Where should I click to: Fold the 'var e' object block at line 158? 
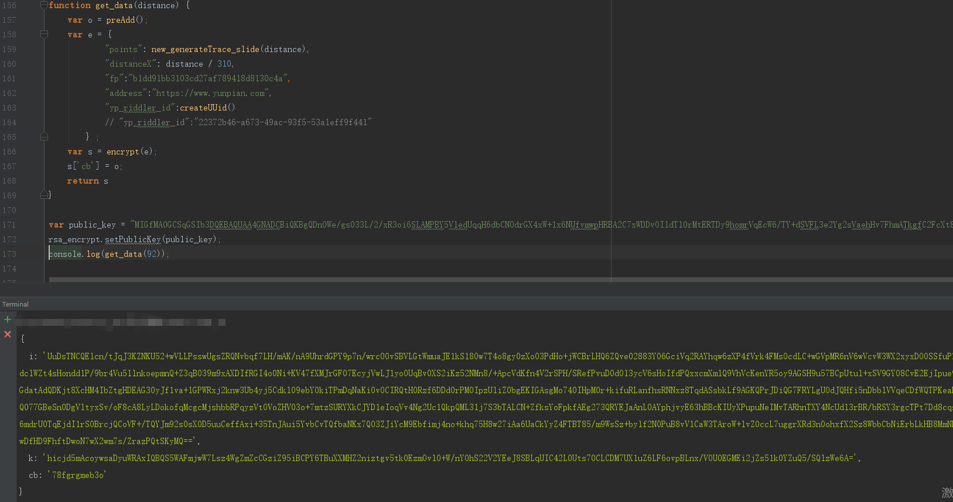pyautogui.click(x=44, y=35)
